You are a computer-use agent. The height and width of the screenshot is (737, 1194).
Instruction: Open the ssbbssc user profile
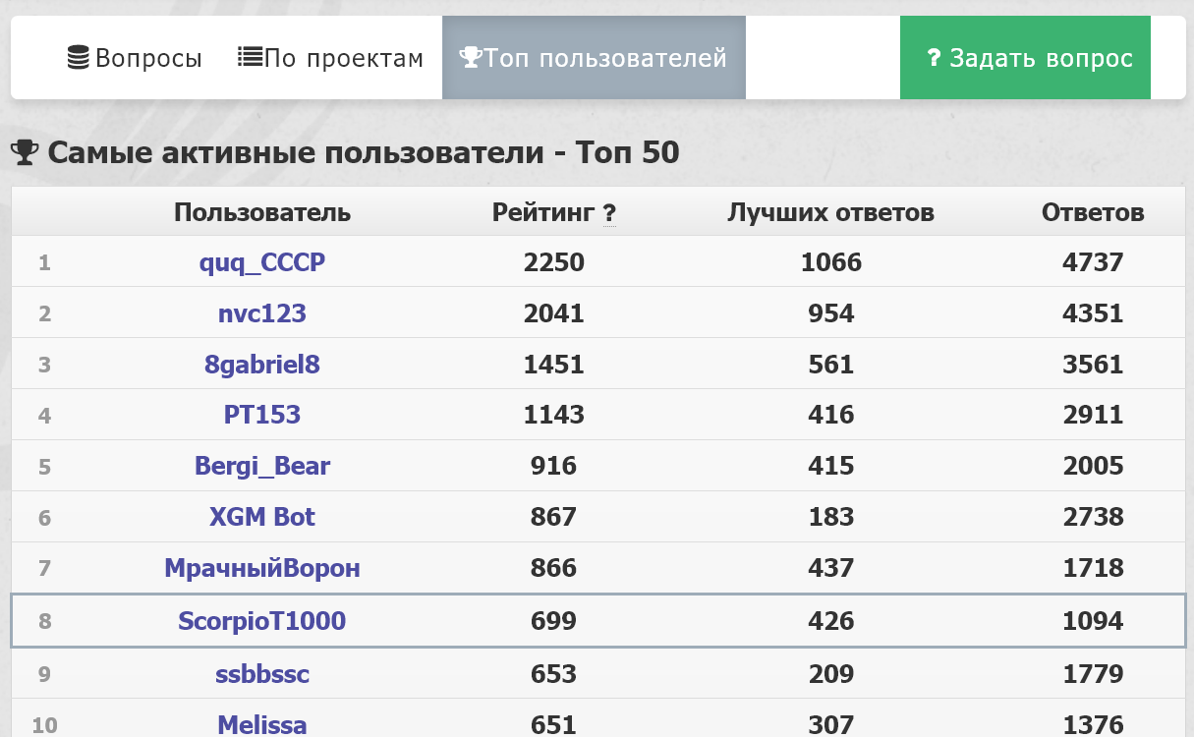[262, 674]
